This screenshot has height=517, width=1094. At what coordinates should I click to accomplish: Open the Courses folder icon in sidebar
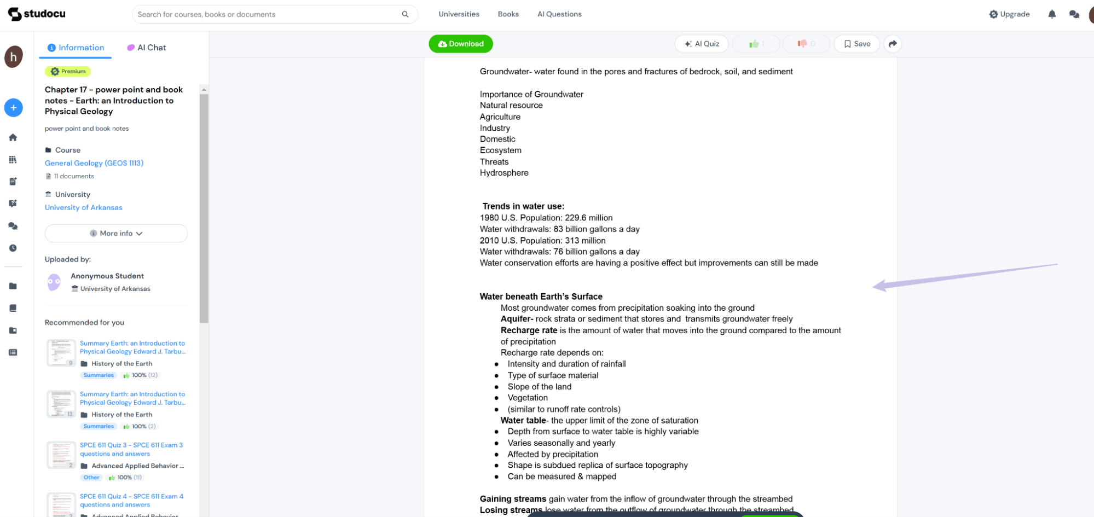pos(13,286)
